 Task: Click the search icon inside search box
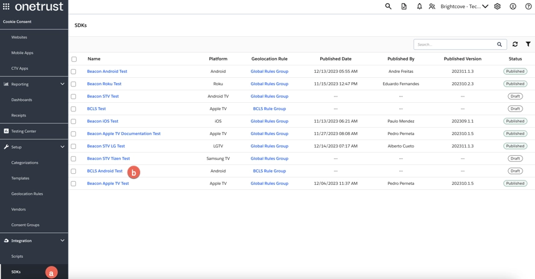[x=499, y=44]
